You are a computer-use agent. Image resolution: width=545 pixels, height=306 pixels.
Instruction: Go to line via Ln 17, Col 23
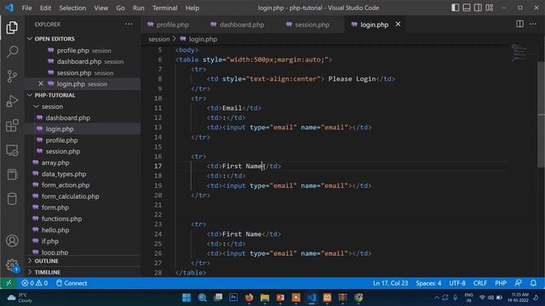click(390, 283)
